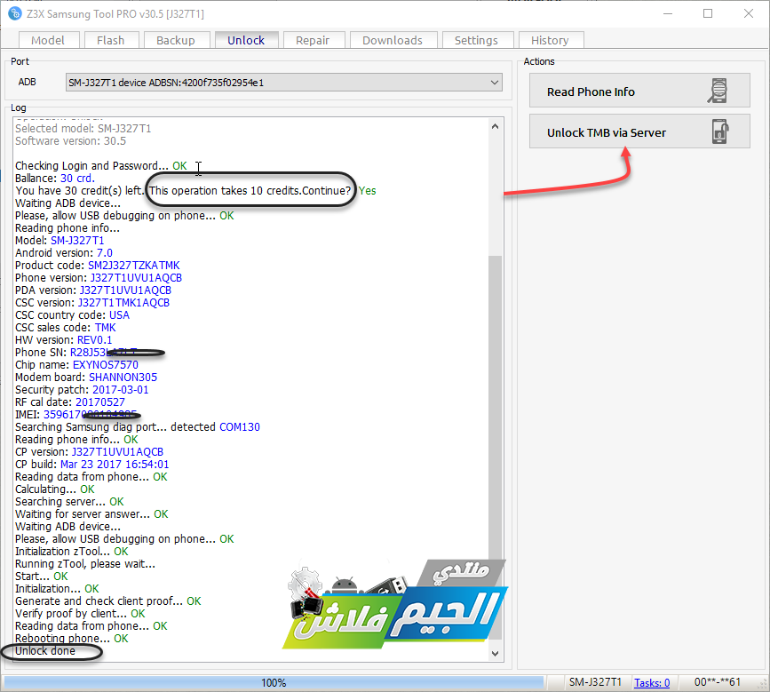The width and height of the screenshot is (770, 692).
Task: View the History tab
Action: pyautogui.click(x=550, y=40)
